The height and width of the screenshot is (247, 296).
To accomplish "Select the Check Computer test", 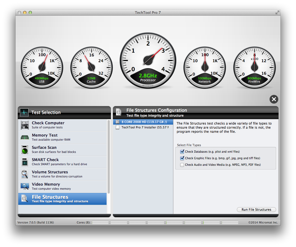I will pyautogui.click(x=62, y=125).
